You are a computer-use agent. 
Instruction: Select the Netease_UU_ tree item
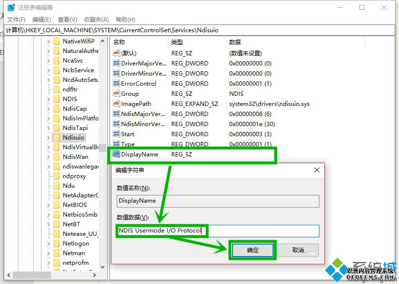(81, 234)
